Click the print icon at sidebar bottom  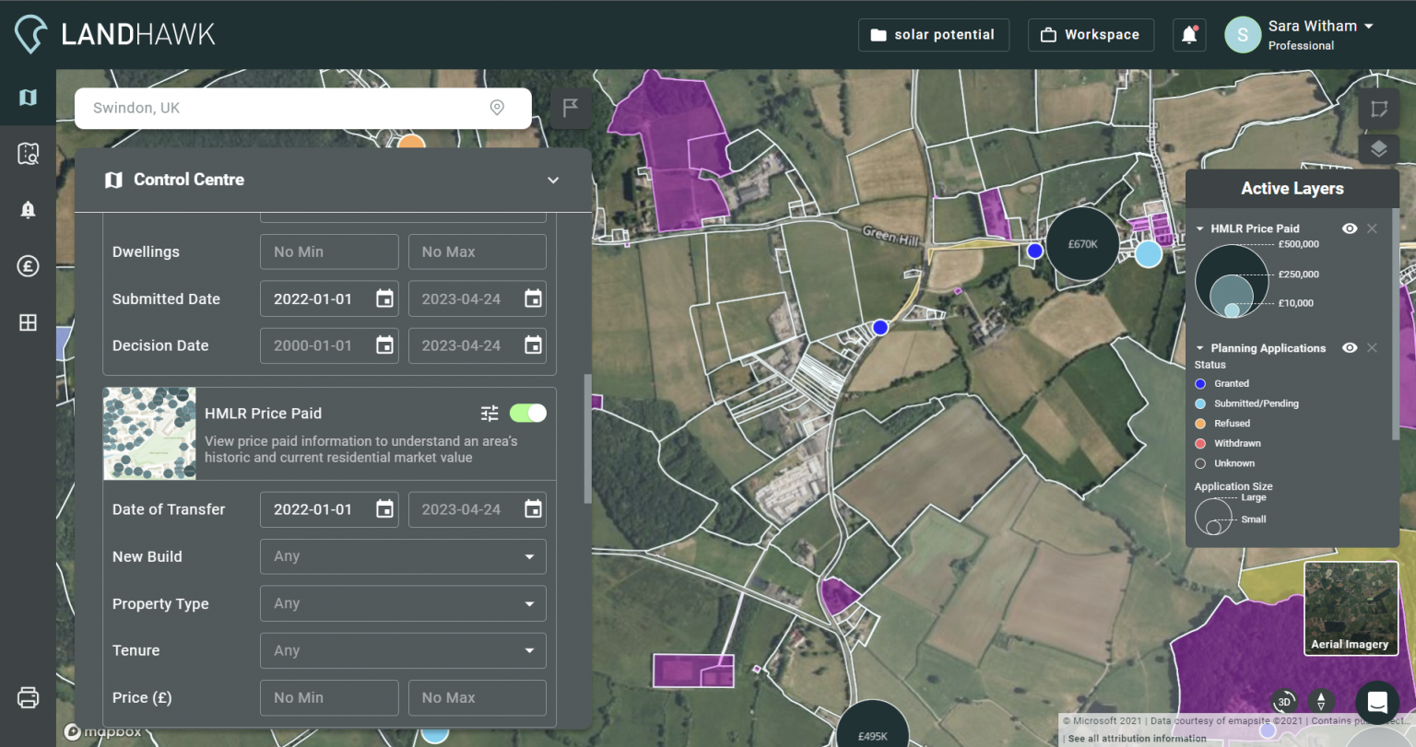[28, 697]
